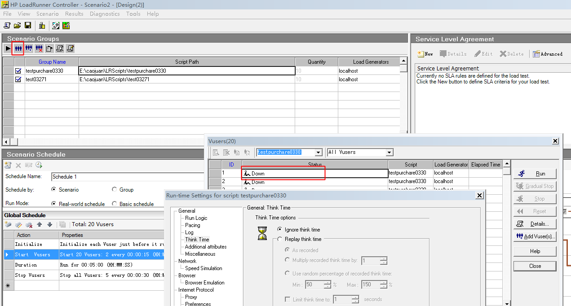Click the Close button in Vusers dialog
The image size is (571, 306).
535,266
